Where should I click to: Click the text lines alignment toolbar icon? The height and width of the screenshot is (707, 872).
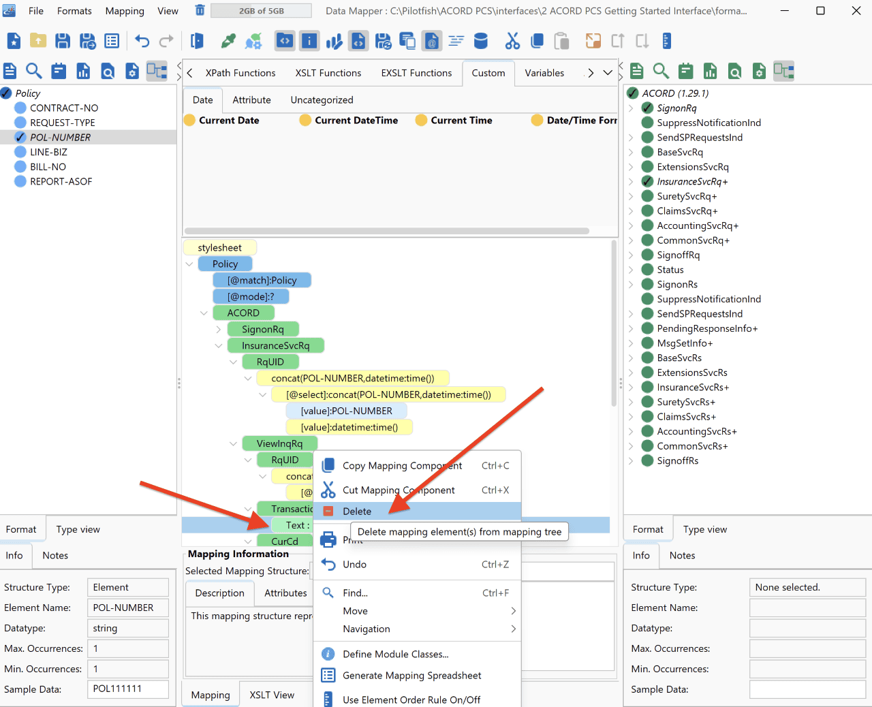point(456,41)
